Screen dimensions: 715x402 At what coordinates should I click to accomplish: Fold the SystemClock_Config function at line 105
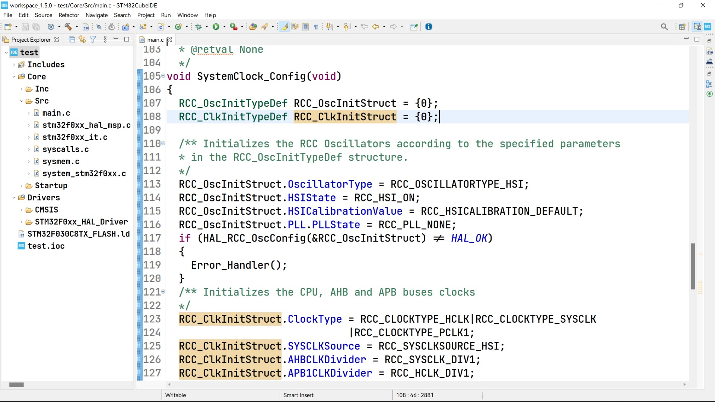click(x=163, y=76)
